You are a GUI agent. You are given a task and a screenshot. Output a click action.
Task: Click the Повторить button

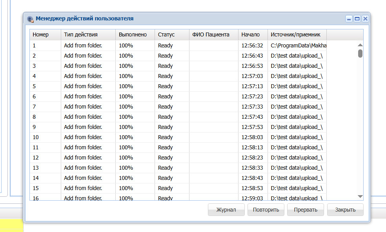click(x=266, y=210)
